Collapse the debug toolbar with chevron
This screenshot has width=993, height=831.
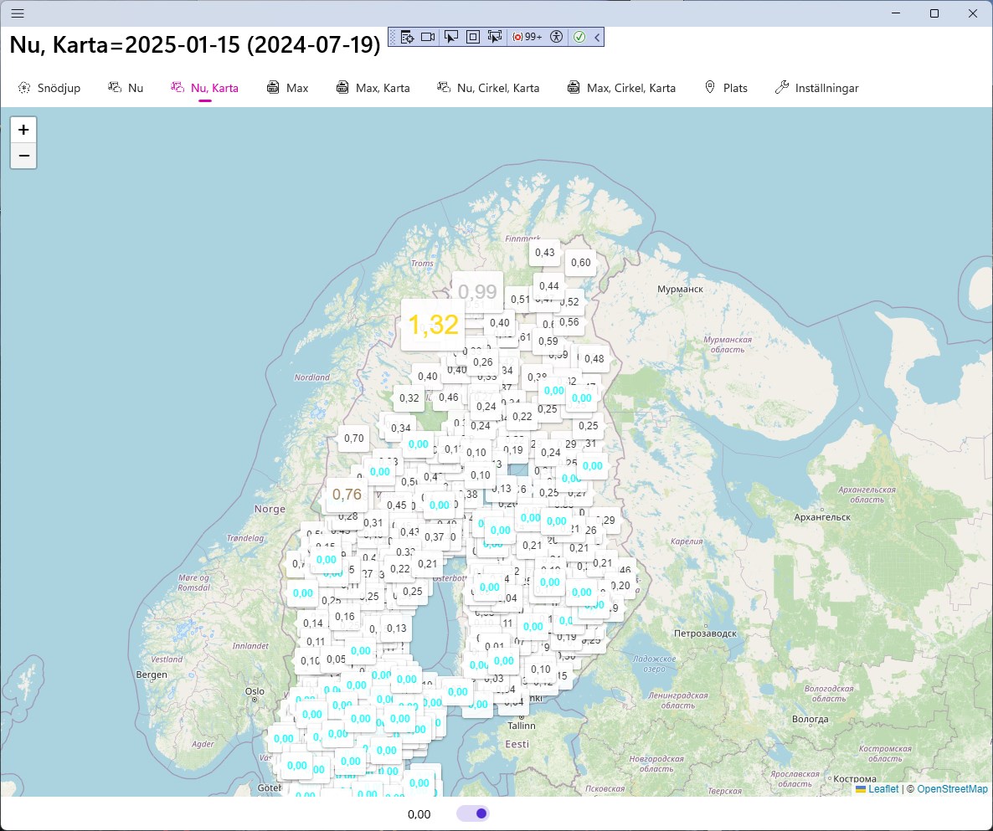click(597, 37)
